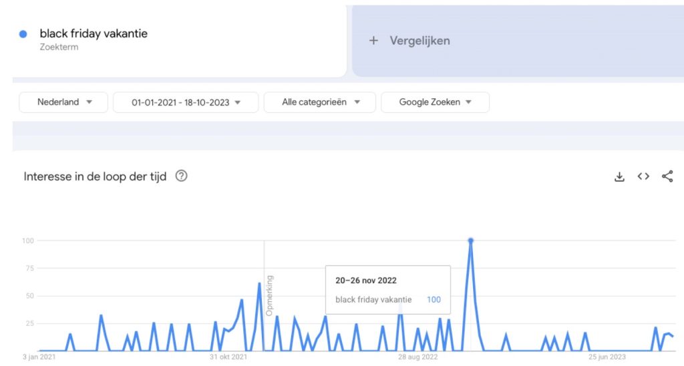Open the Nederland country dropdown

click(63, 102)
